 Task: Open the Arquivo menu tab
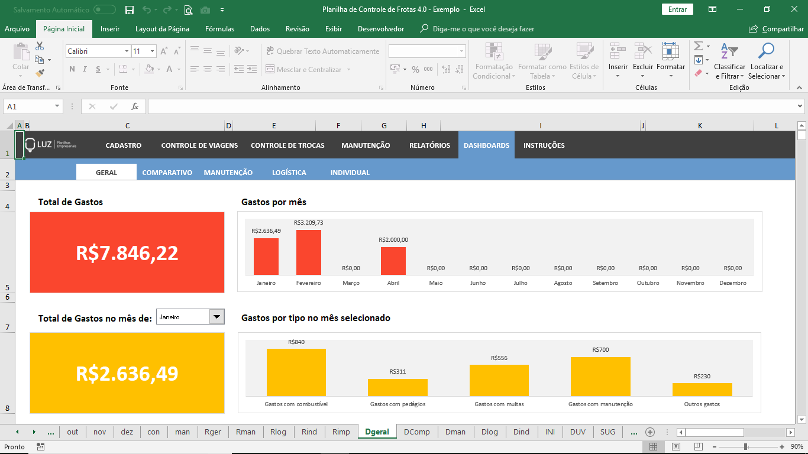[17, 29]
